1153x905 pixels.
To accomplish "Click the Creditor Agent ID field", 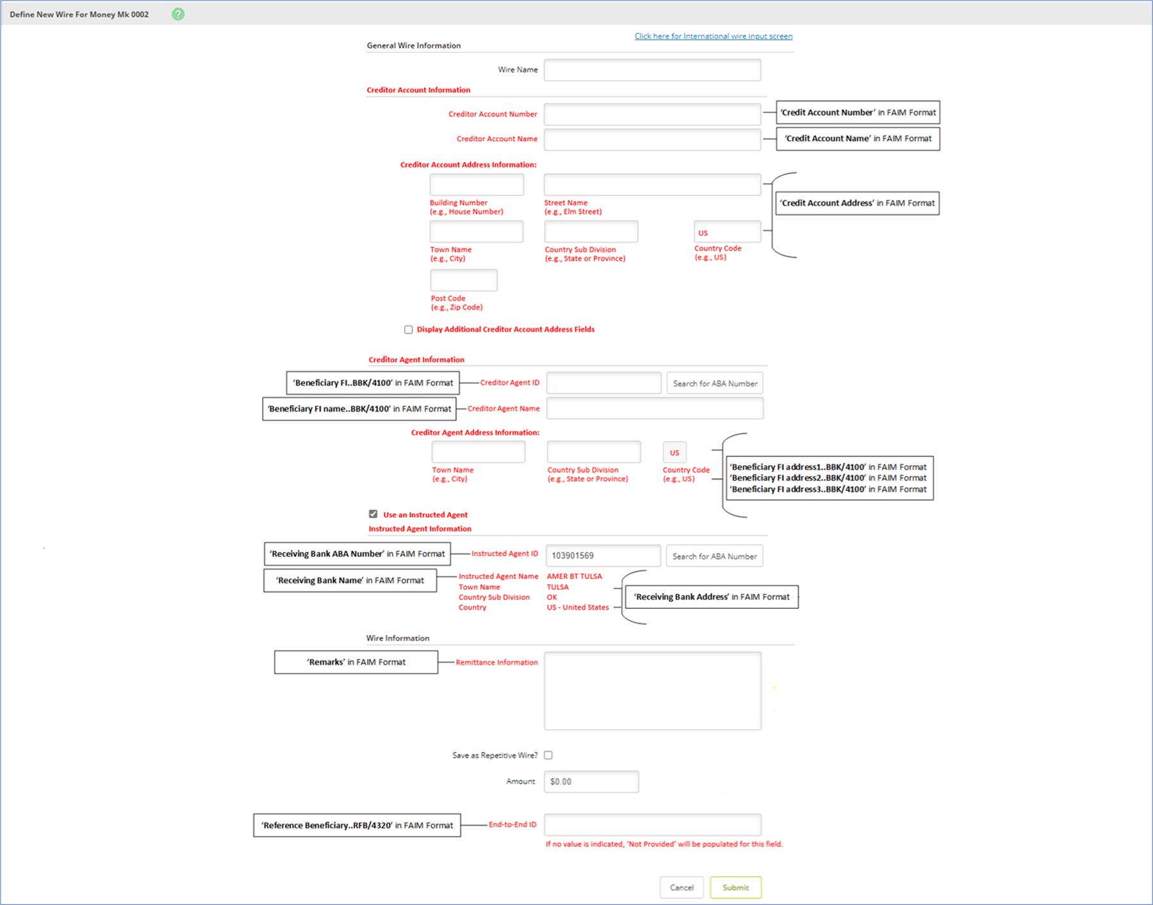I will (603, 383).
